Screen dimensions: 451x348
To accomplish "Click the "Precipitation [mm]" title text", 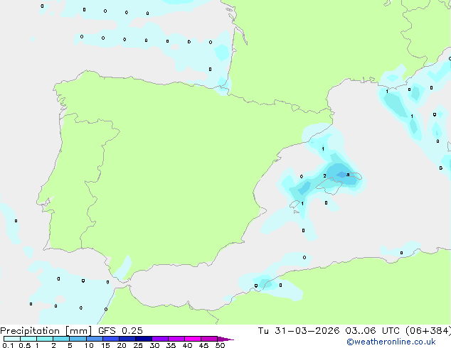I will coord(46,331).
